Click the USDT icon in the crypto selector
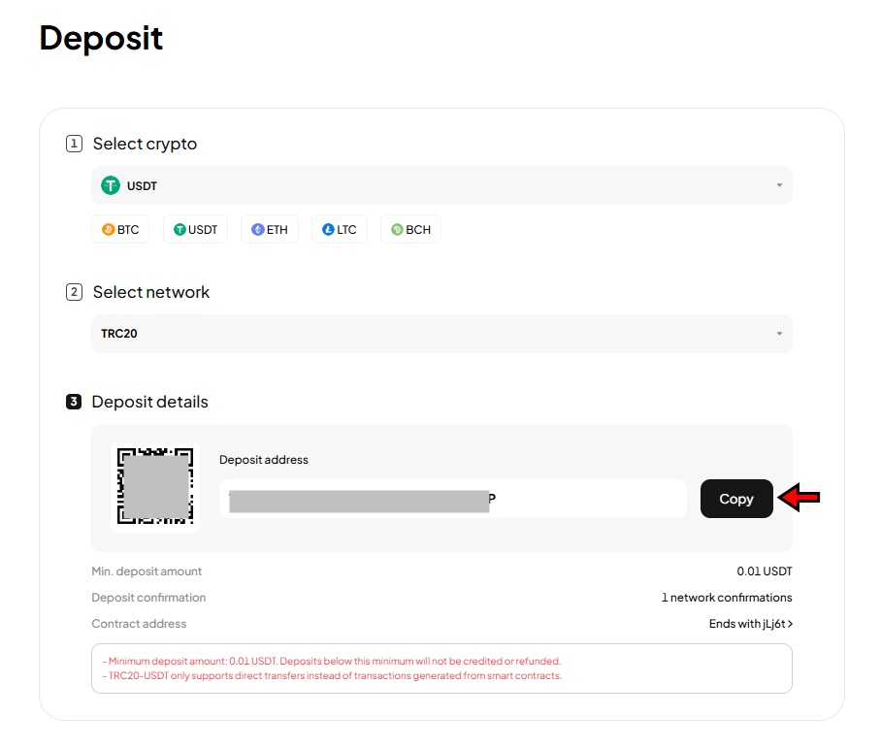 111,184
